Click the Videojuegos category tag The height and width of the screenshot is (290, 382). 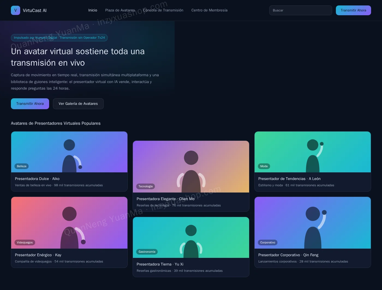[x=25, y=243]
